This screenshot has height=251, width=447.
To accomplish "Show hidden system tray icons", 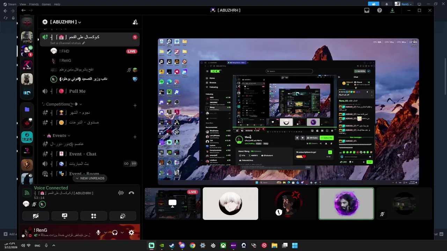I will tap(54, 245).
